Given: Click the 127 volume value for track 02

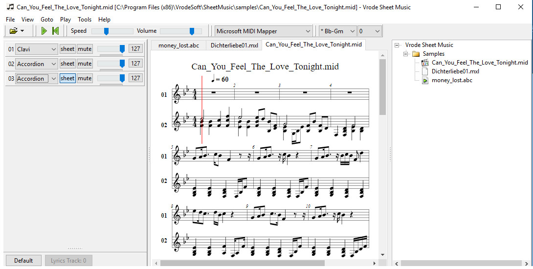Looking at the screenshot, I should pyautogui.click(x=135, y=64).
